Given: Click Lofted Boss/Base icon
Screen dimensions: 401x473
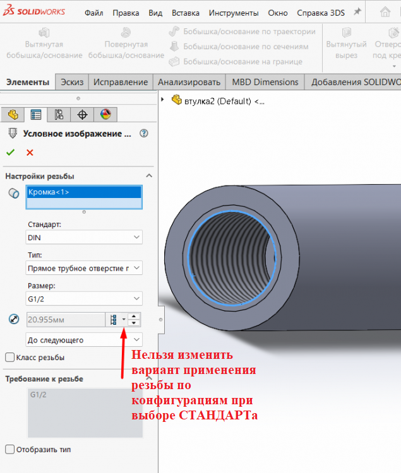Looking at the screenshot, I should [x=174, y=46].
